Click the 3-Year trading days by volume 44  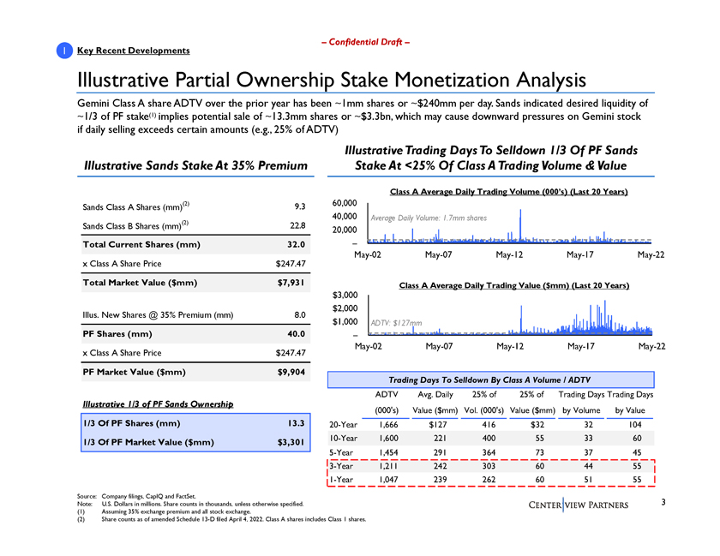click(588, 466)
